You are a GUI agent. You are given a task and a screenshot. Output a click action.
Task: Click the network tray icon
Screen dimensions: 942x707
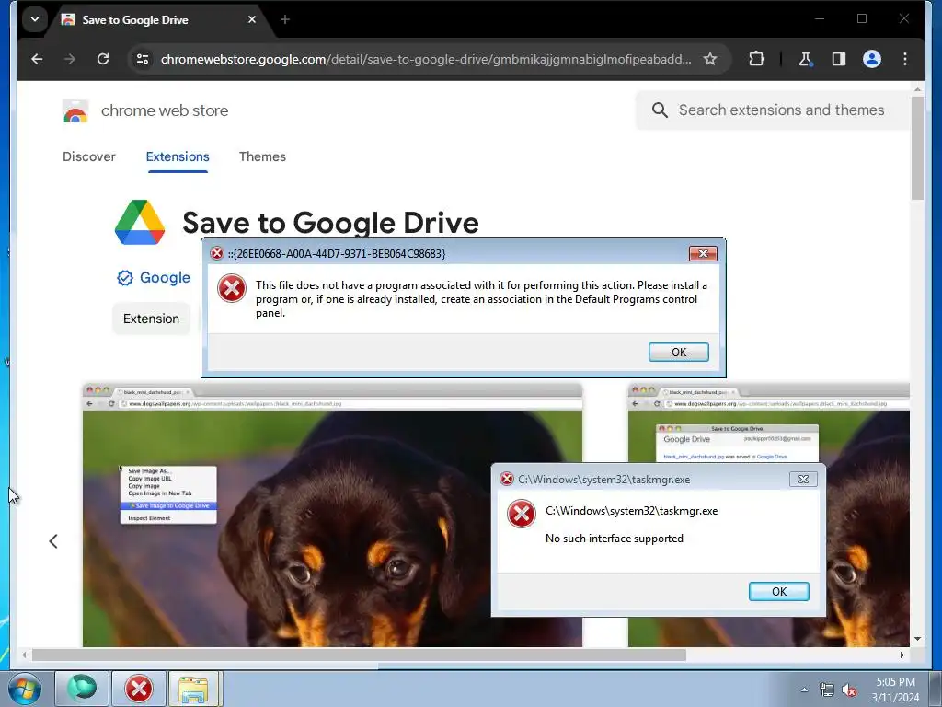tap(827, 690)
